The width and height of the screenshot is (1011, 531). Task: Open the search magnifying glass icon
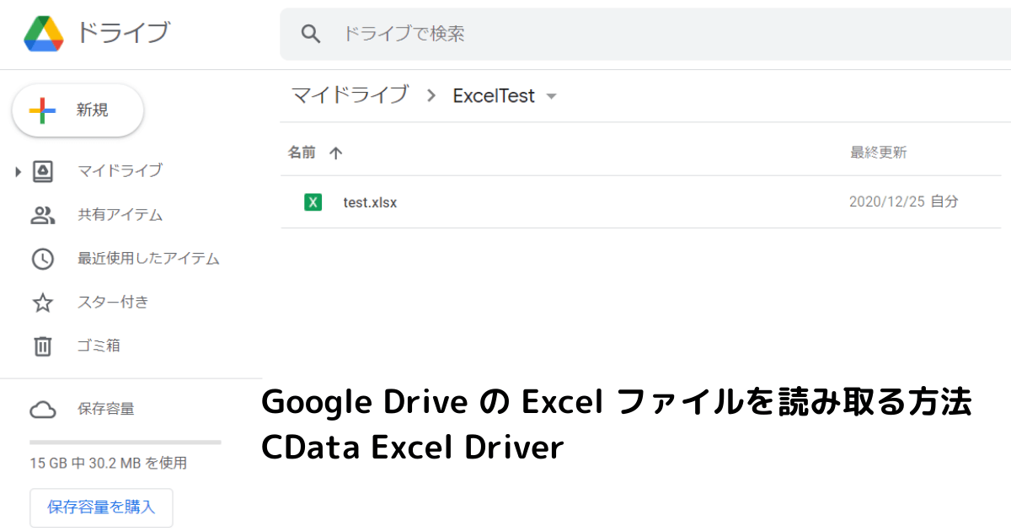[x=311, y=34]
